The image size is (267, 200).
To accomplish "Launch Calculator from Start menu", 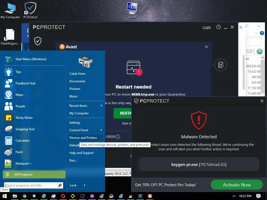I will (x=34, y=140).
